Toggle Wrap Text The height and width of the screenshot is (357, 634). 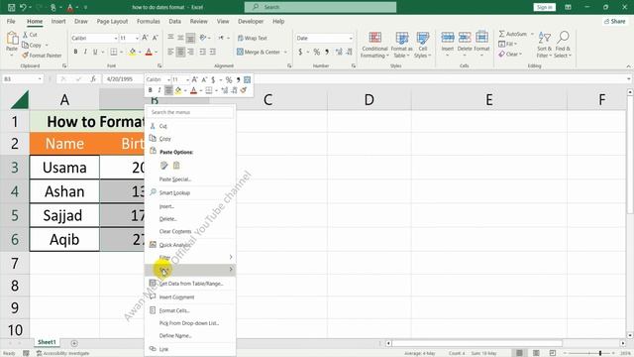pyautogui.click(x=253, y=38)
